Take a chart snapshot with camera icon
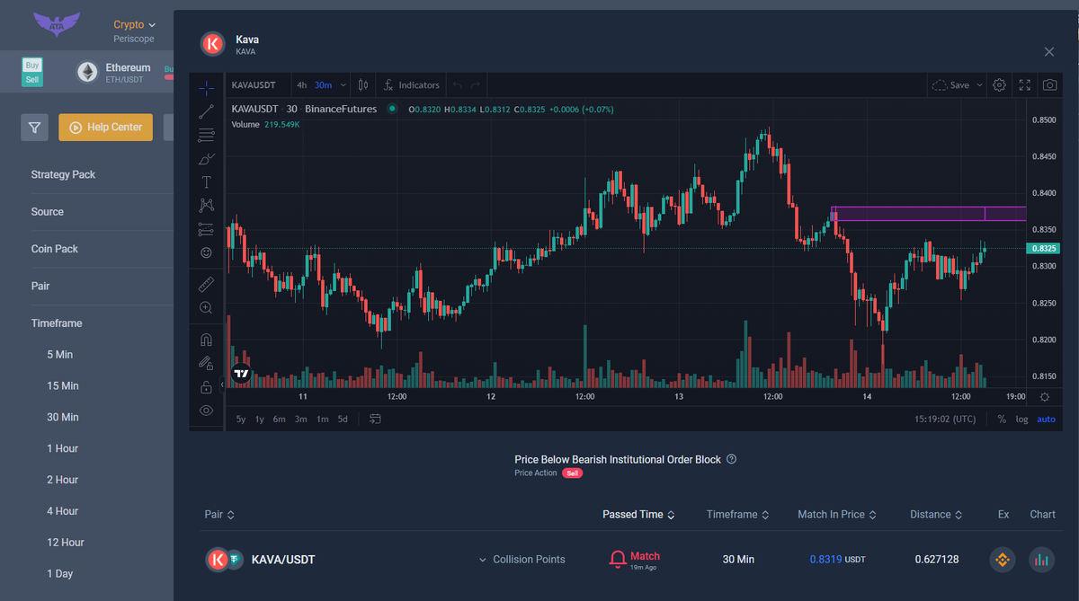This screenshot has width=1079, height=601. pos(1049,85)
